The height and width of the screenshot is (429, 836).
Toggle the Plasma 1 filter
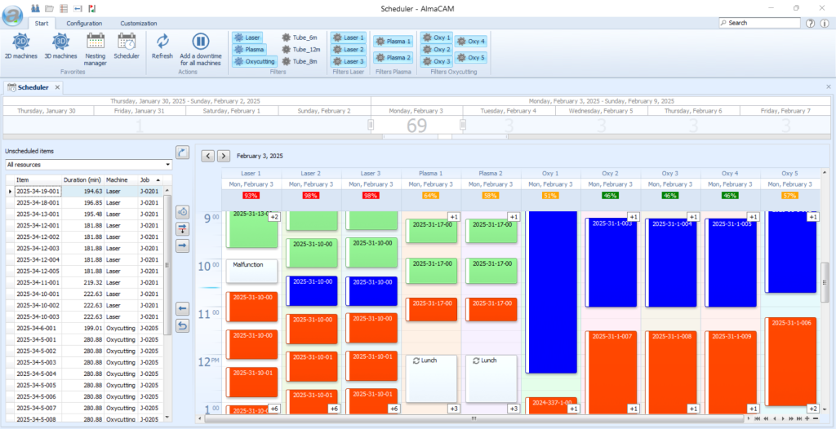393,41
